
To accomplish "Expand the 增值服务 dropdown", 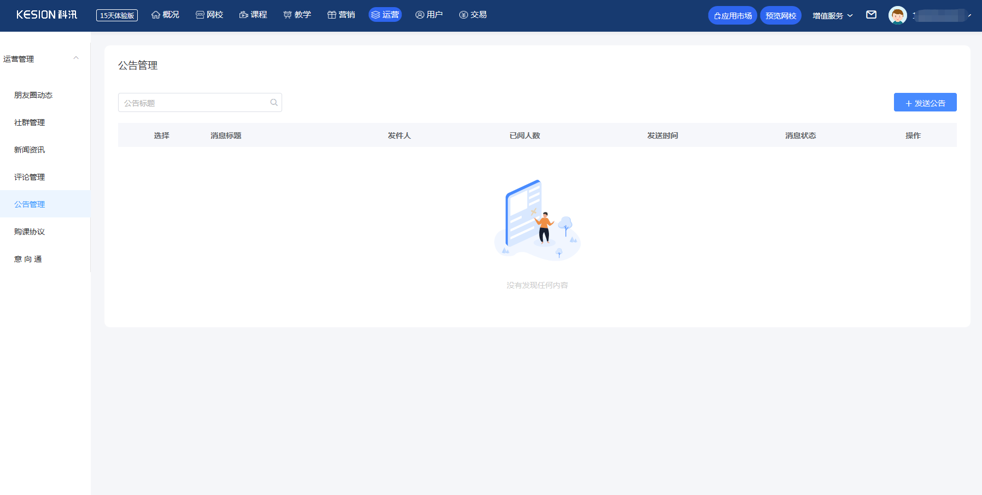I will [832, 16].
